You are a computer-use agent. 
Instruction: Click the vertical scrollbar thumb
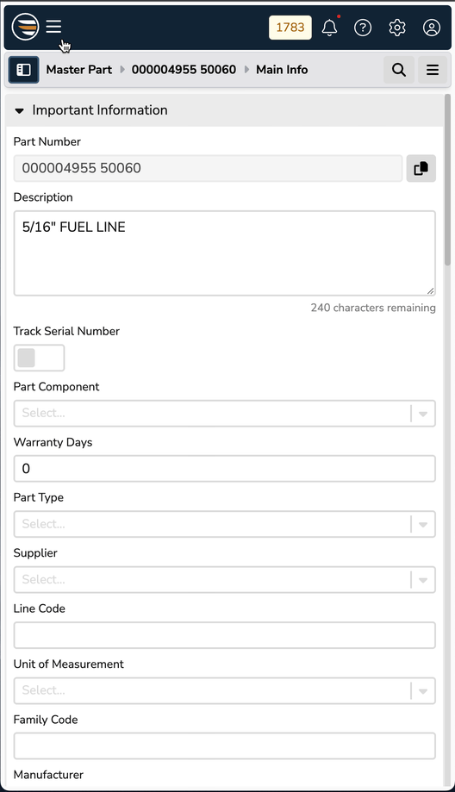447,180
